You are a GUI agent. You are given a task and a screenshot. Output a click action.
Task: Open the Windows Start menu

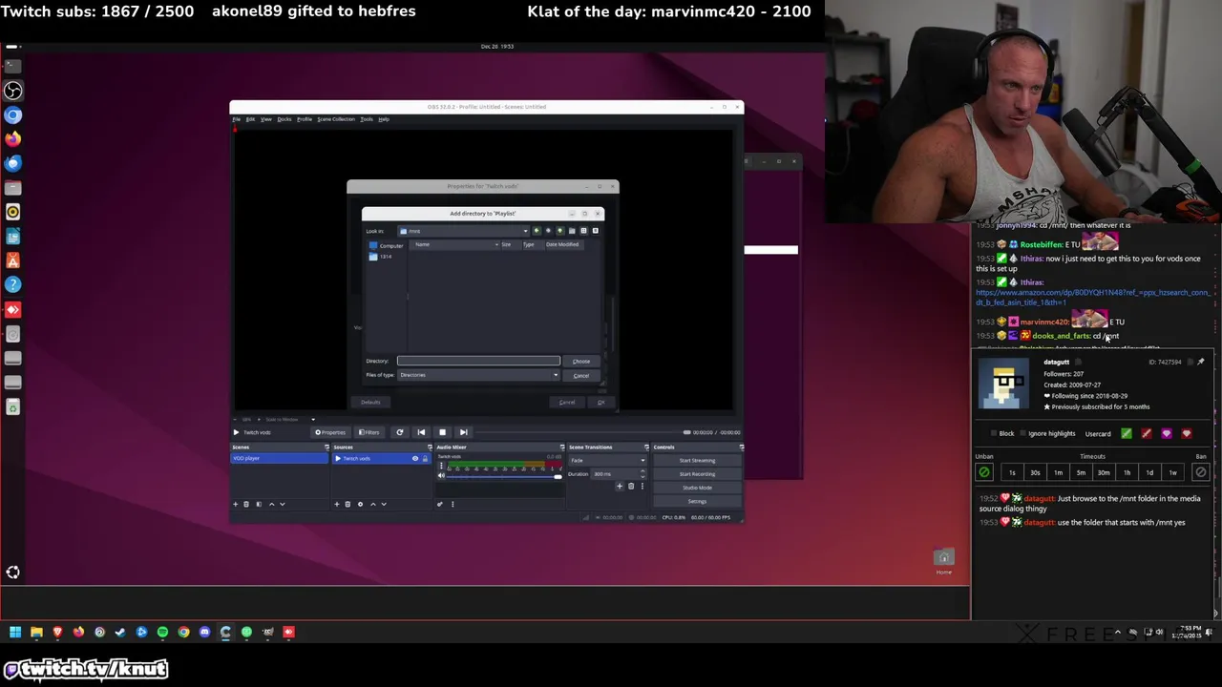click(x=15, y=632)
